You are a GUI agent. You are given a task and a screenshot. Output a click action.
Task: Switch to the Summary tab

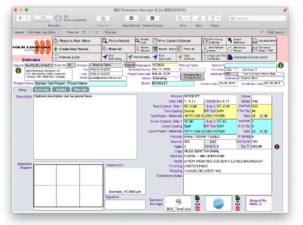click(x=42, y=90)
